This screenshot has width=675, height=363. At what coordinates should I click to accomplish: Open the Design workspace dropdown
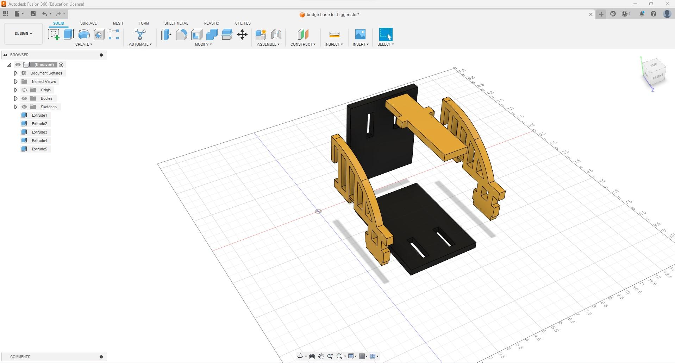pos(23,34)
